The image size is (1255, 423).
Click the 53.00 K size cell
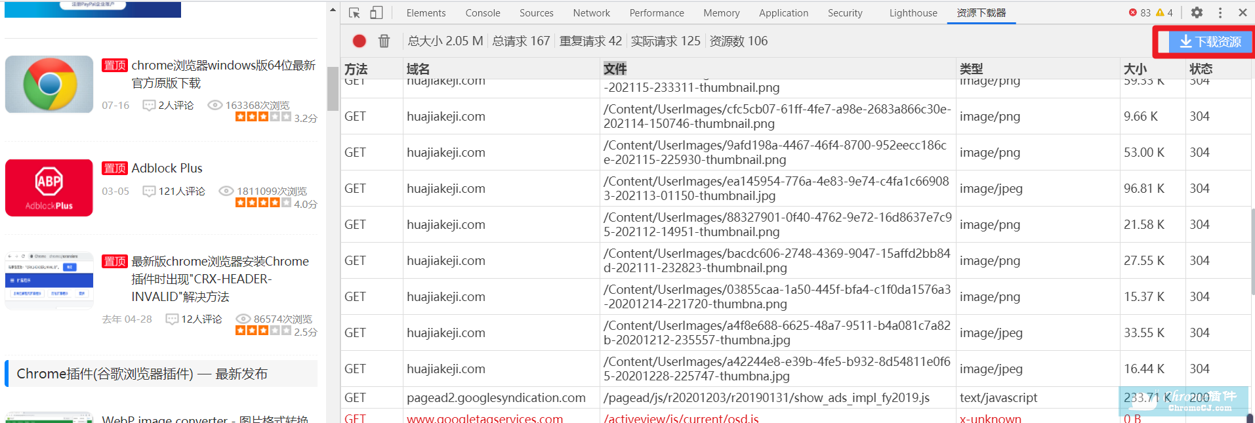coord(1153,152)
